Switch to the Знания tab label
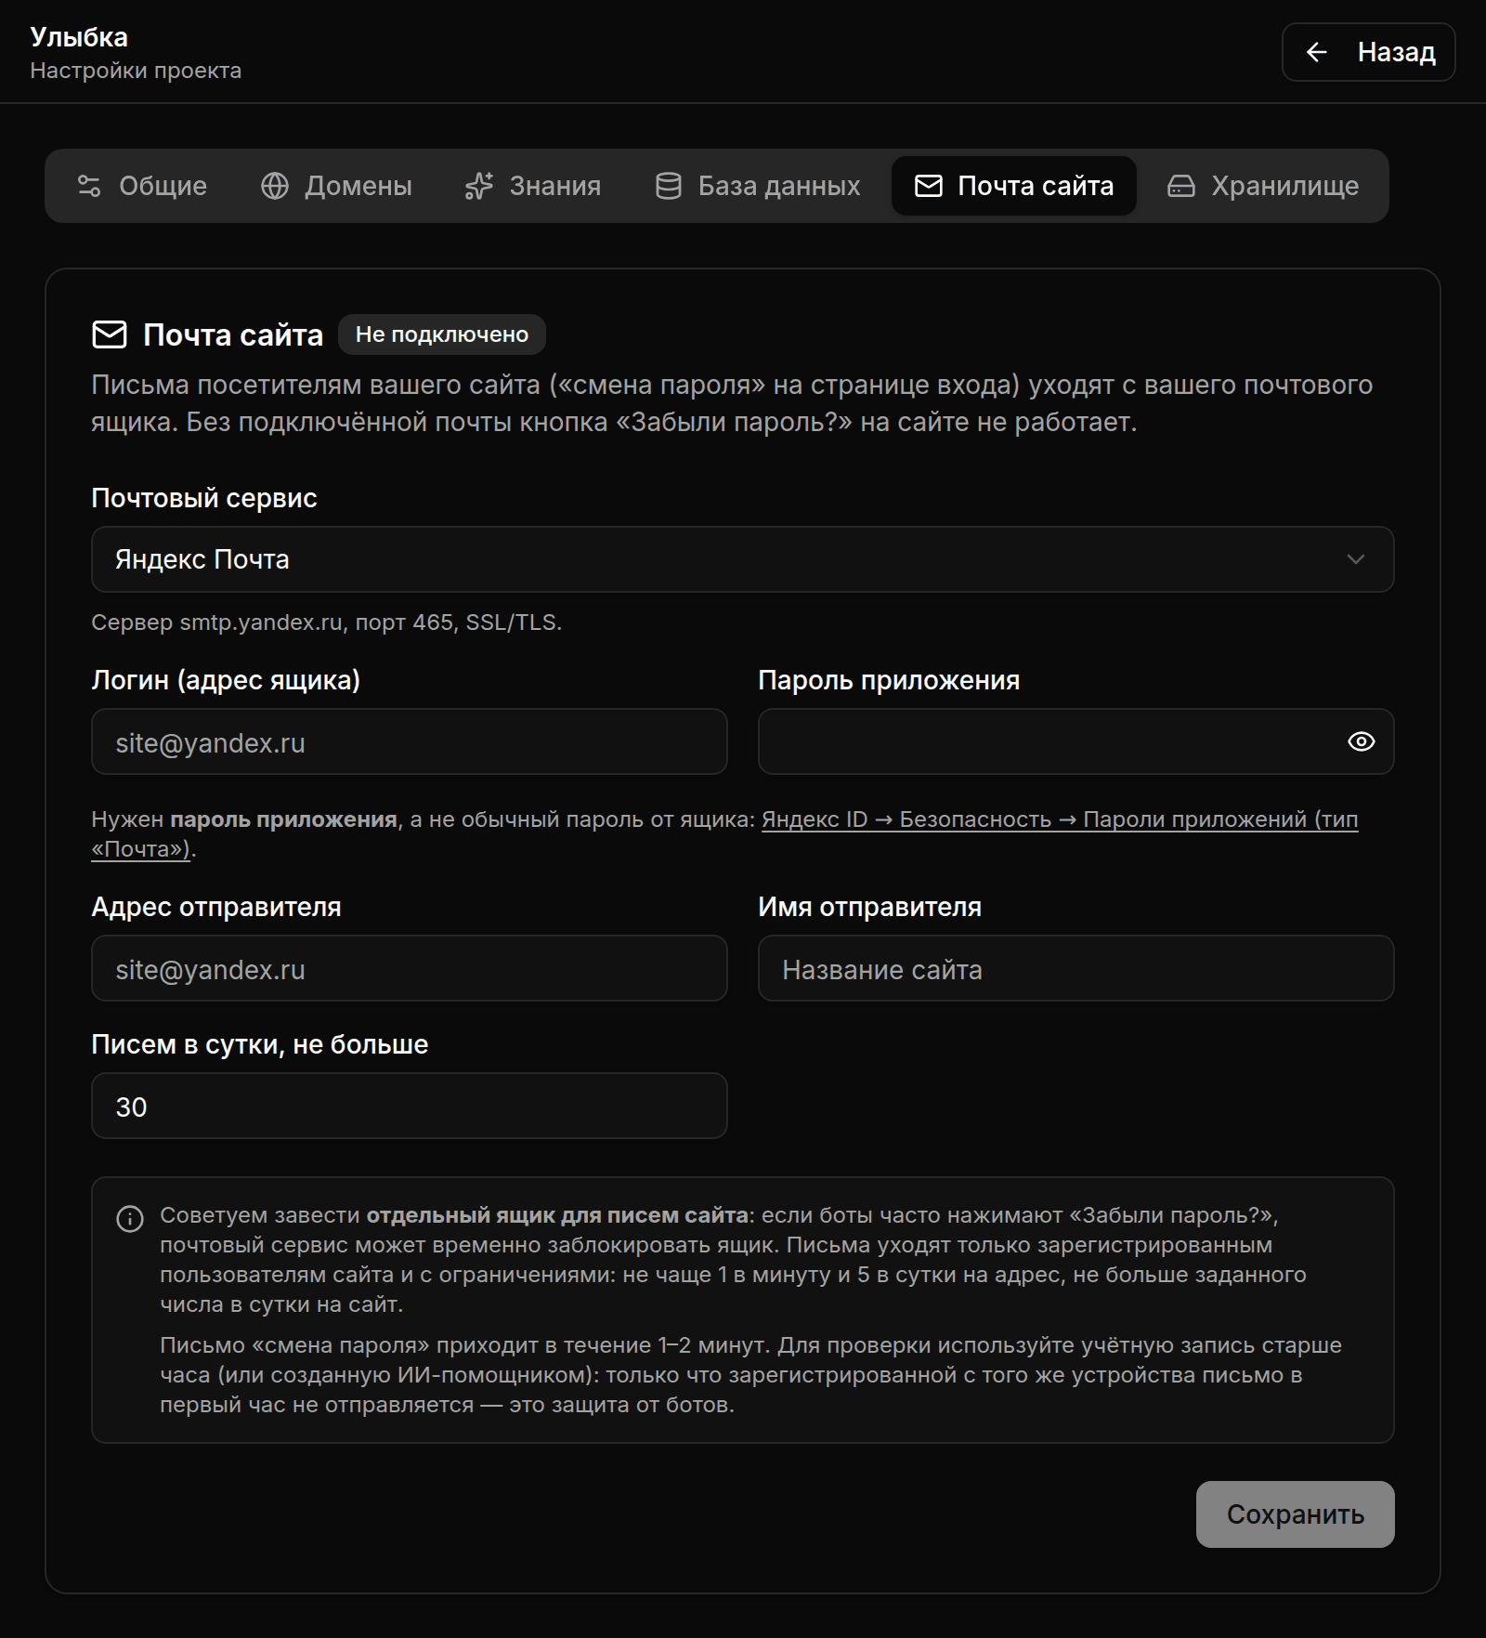1486x1638 pixels. point(555,186)
